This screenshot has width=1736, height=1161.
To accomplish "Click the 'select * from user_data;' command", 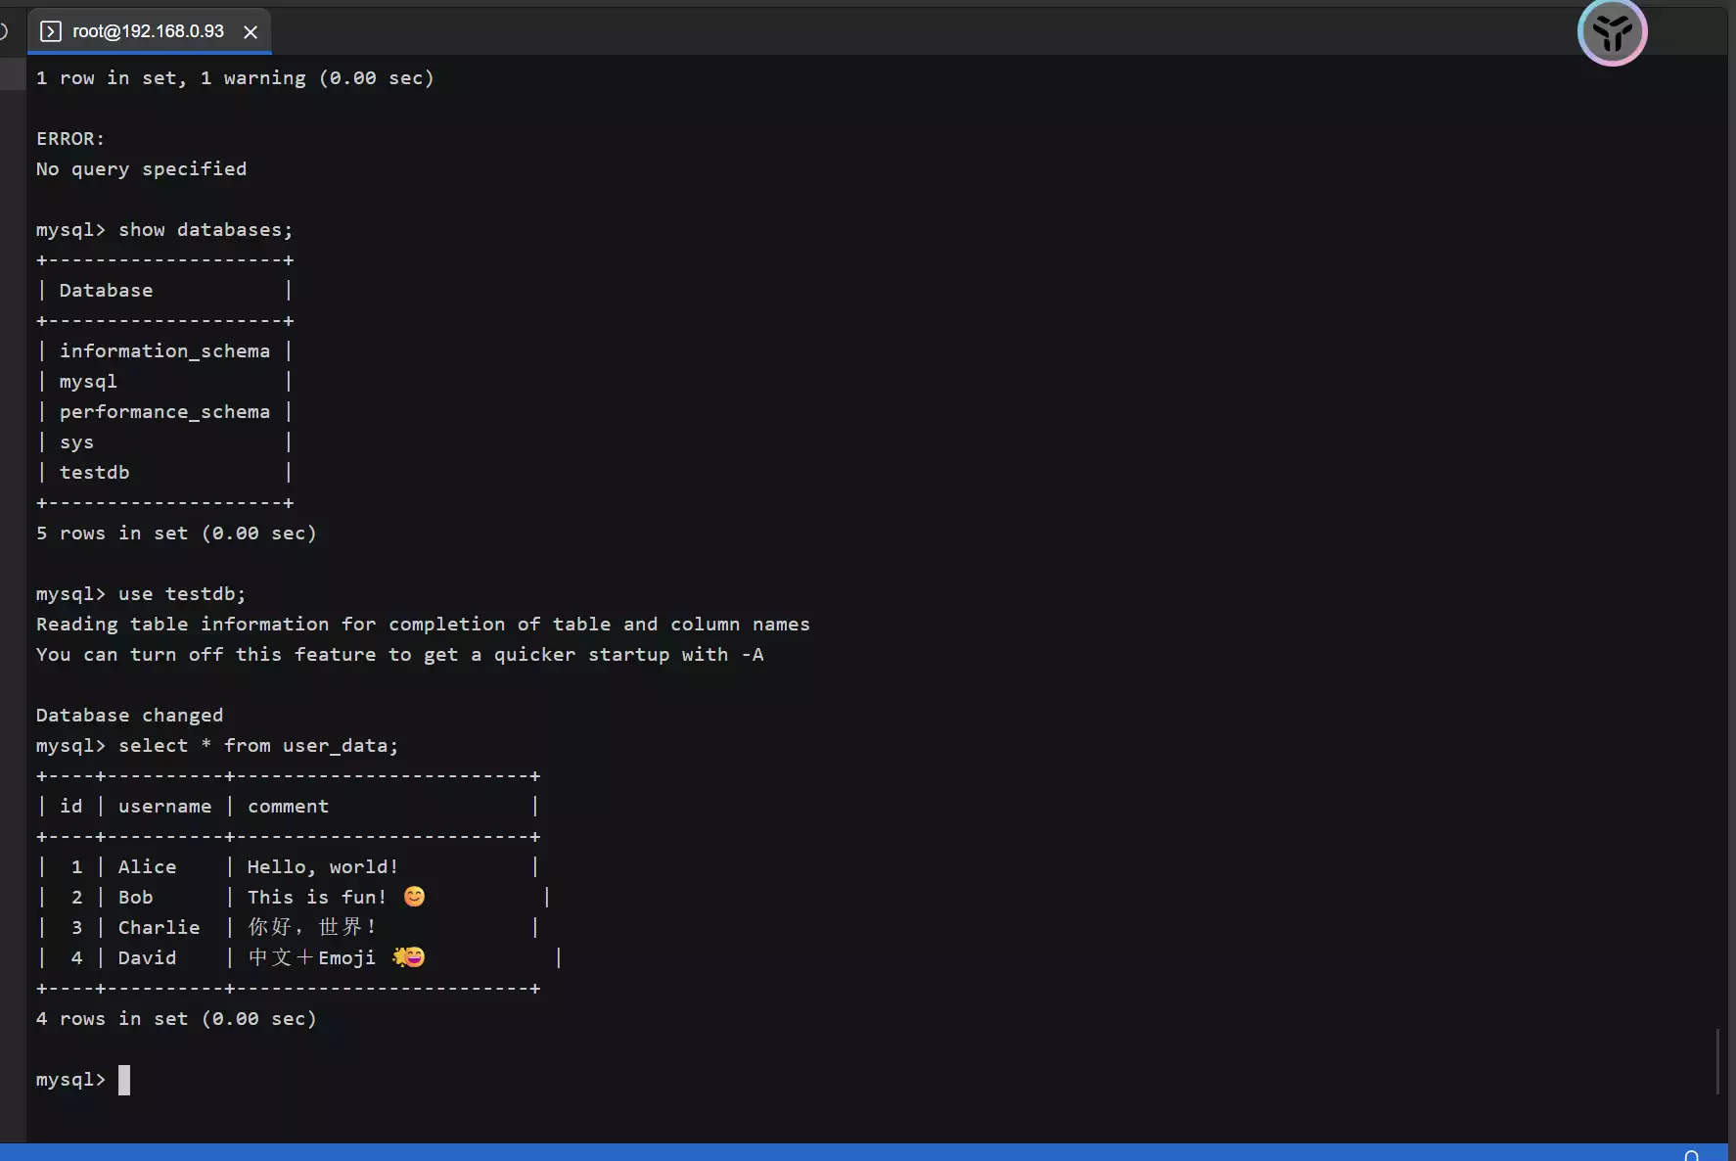I will tap(258, 746).
